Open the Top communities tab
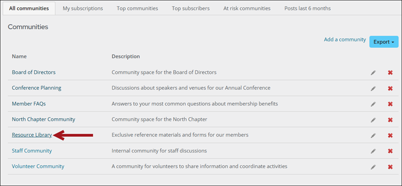The height and width of the screenshot is (186, 402). click(138, 8)
